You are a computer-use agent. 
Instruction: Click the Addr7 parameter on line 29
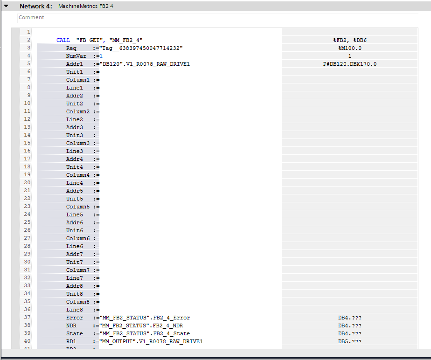click(x=75, y=255)
